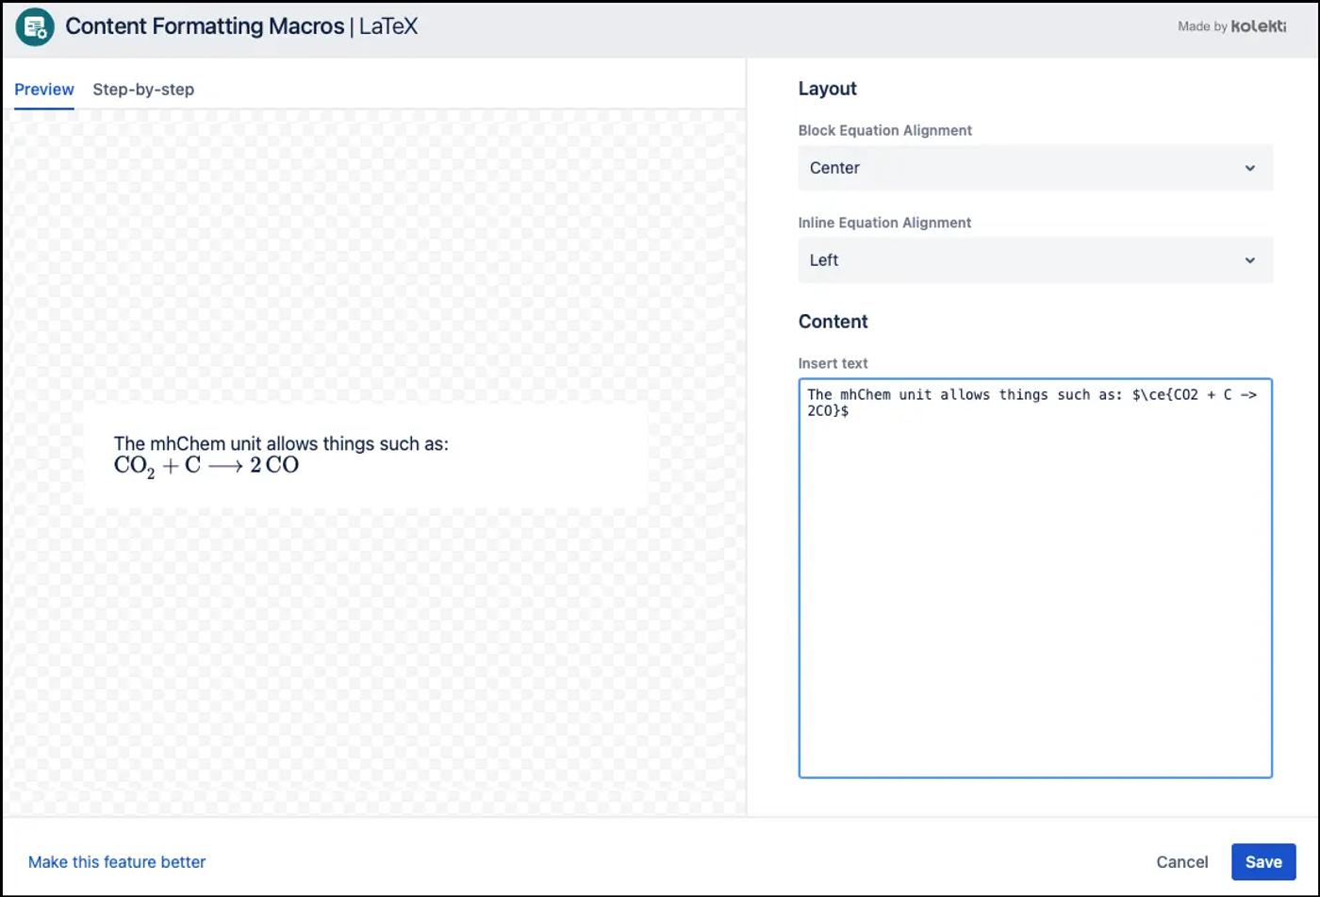
Task: Open the Inline Equation Alignment dropdown
Action: coord(1035,260)
